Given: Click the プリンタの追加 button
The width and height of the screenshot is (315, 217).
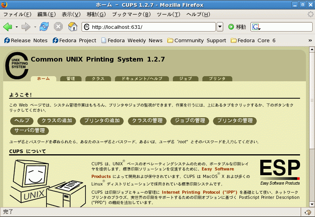Looking at the screenshot, I should [x=102, y=121].
